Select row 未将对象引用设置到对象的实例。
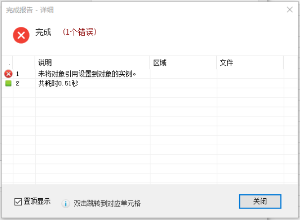The width and height of the screenshot is (300, 220). coord(150,74)
